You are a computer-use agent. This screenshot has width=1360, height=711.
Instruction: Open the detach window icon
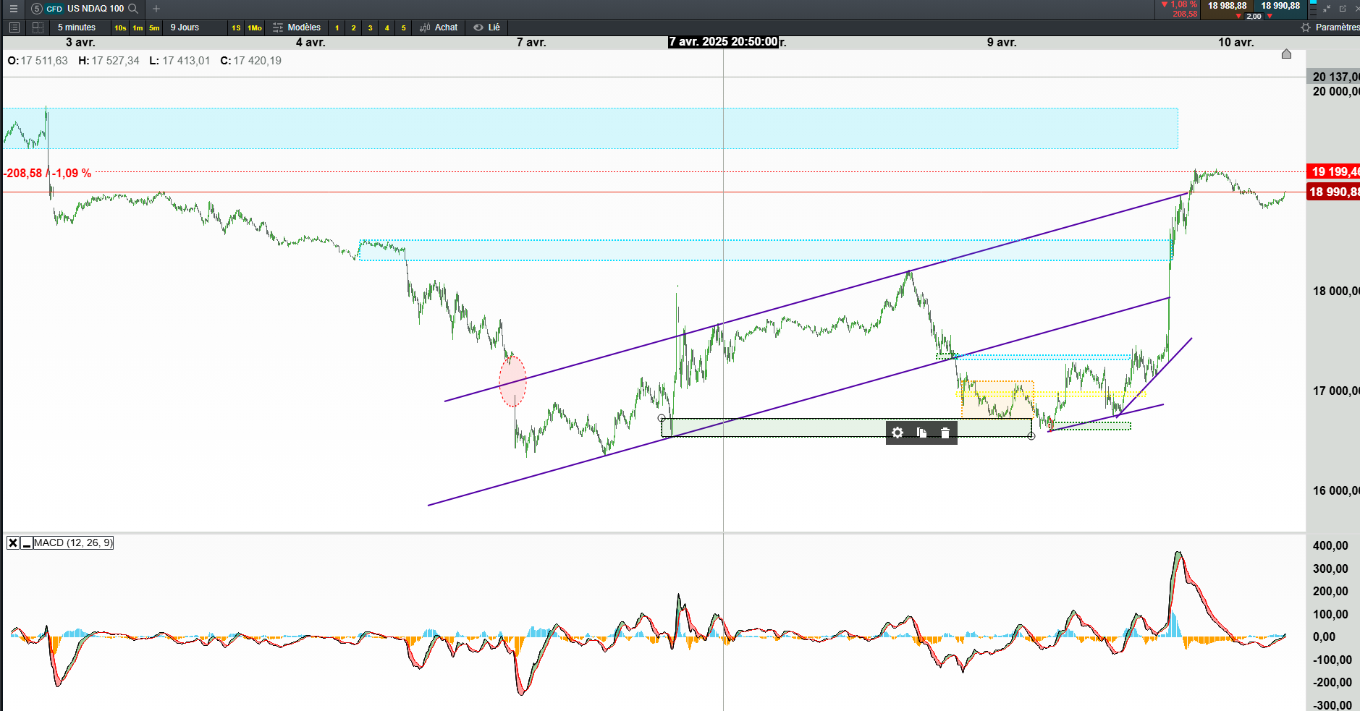[1343, 9]
